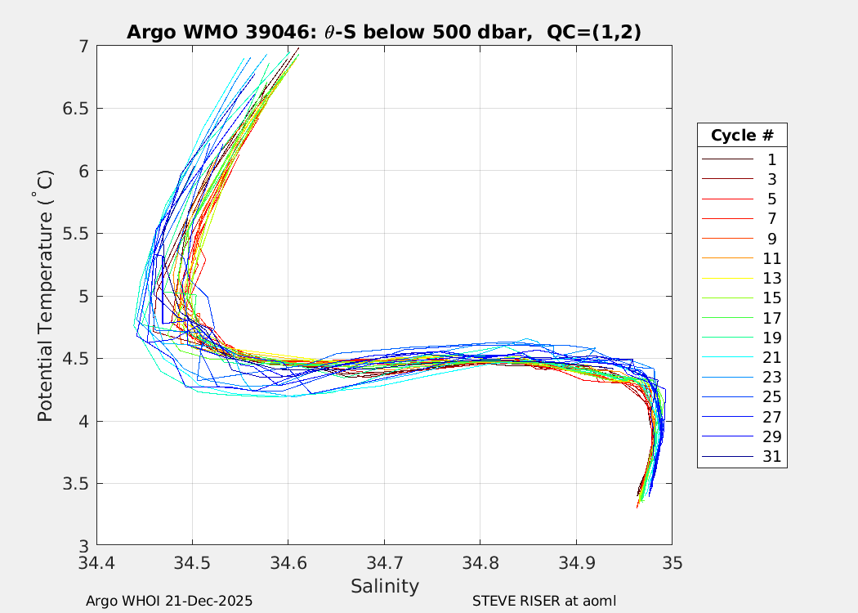Click the 'STEVE RISER at aoml' footer text
The image size is (858, 613).
click(x=543, y=601)
